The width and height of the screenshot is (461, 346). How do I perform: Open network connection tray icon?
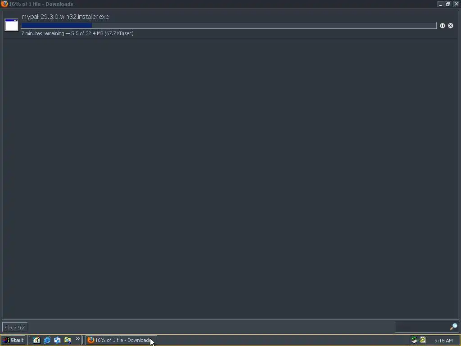[x=415, y=340]
